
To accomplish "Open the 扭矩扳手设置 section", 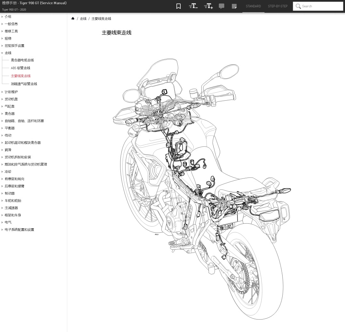I will tap(14, 46).
